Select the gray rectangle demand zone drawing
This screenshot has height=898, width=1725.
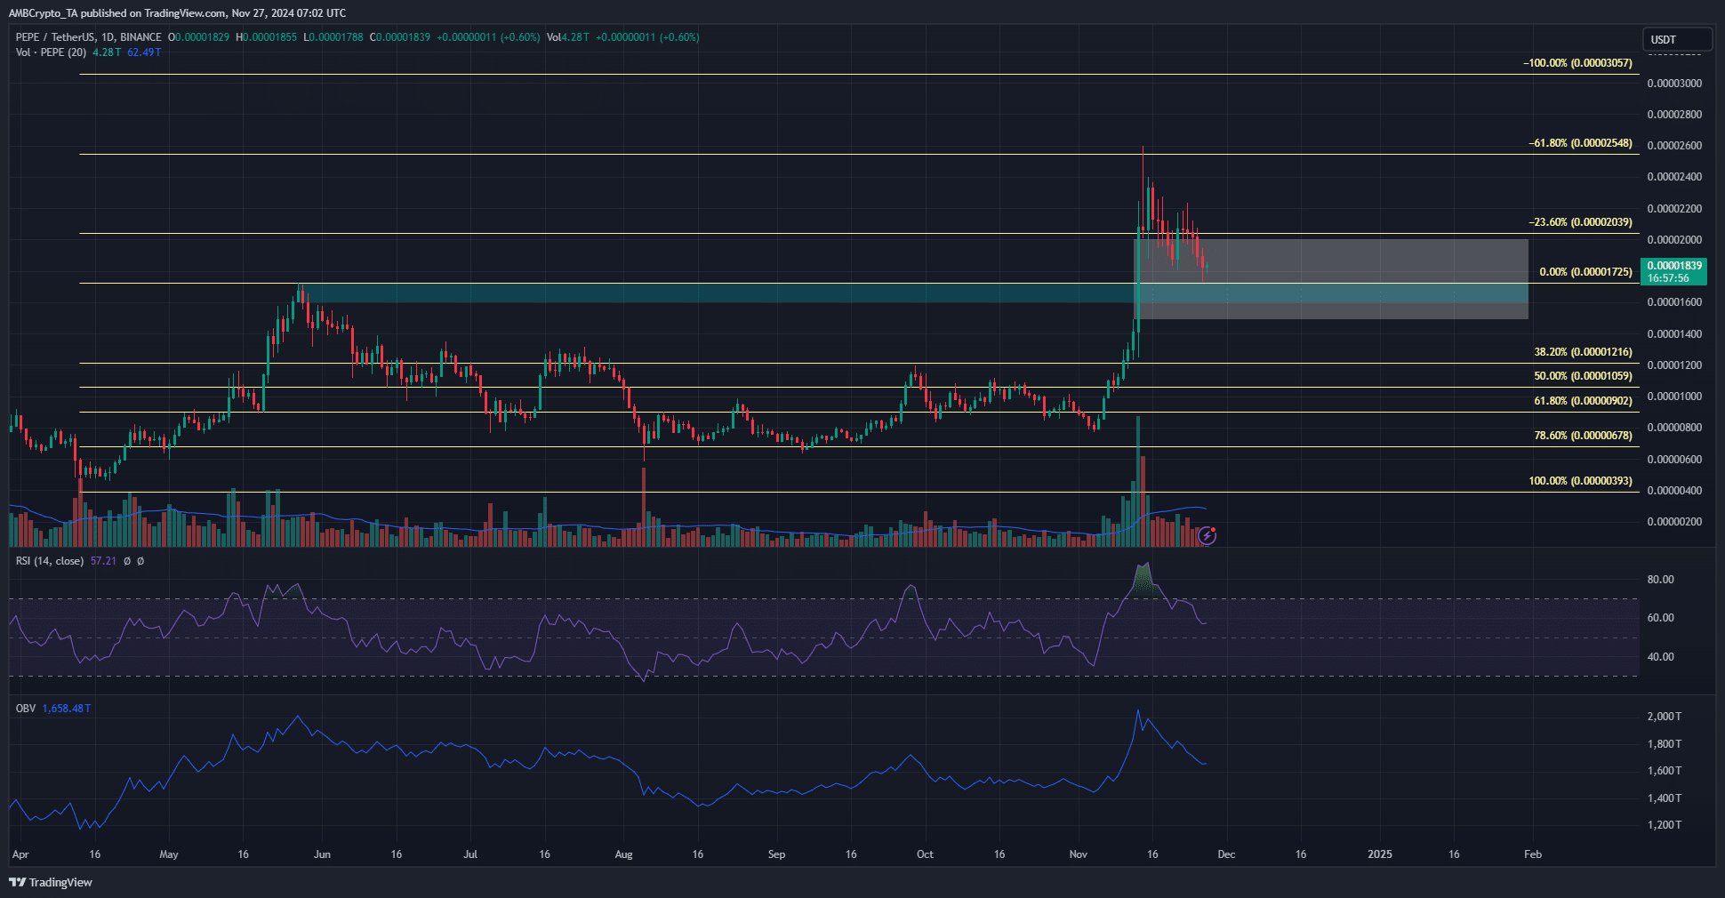(x=1331, y=278)
